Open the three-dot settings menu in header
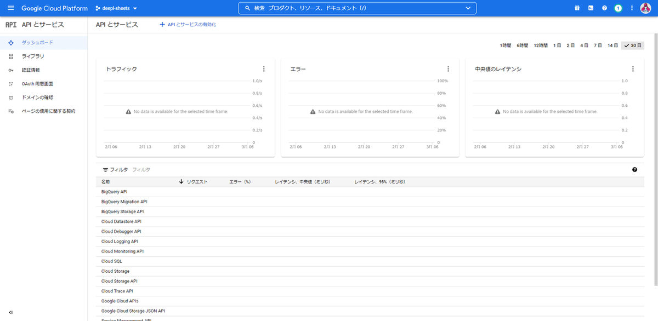This screenshot has height=321, width=658. pos(632,8)
